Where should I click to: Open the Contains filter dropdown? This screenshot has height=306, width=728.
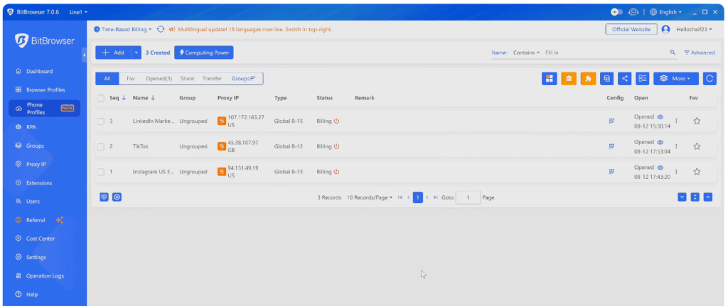pos(526,53)
